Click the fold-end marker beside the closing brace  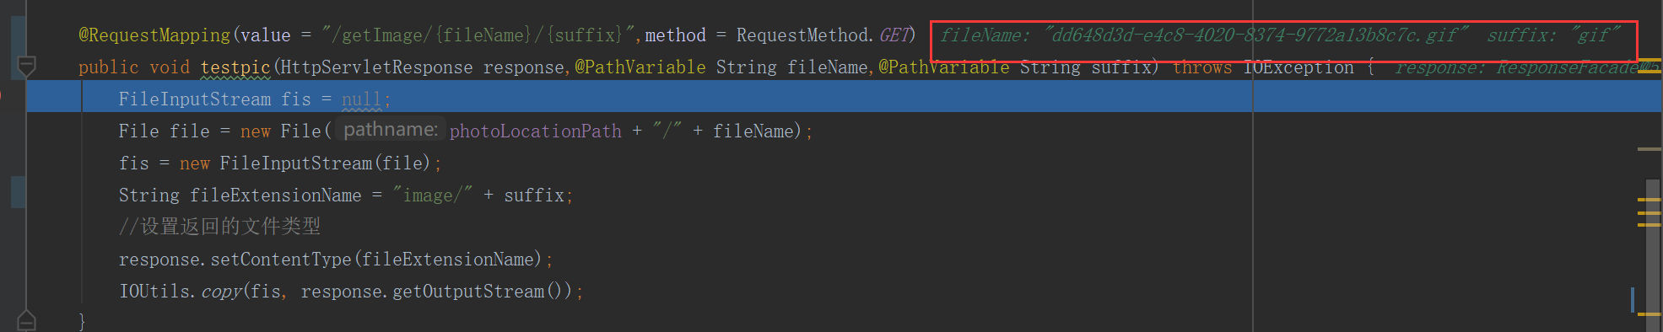(x=26, y=320)
